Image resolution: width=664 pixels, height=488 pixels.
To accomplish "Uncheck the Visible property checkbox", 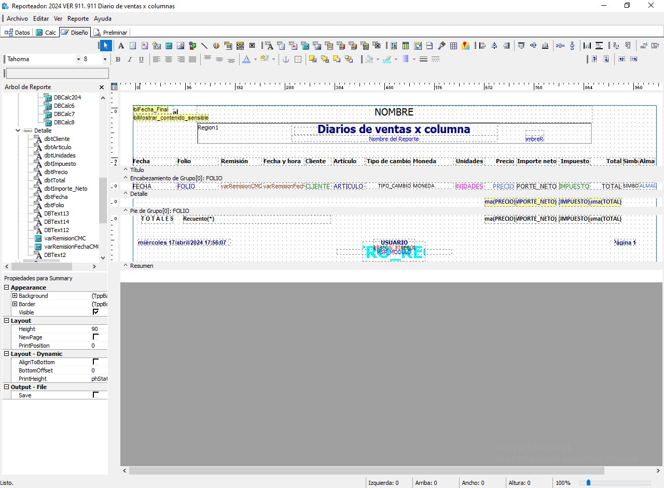I will (x=95, y=312).
